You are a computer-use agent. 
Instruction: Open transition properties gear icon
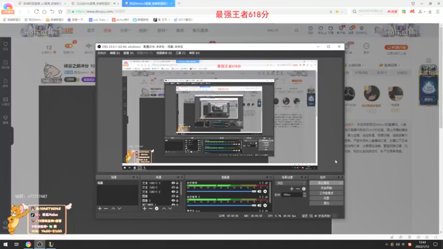click(303, 189)
